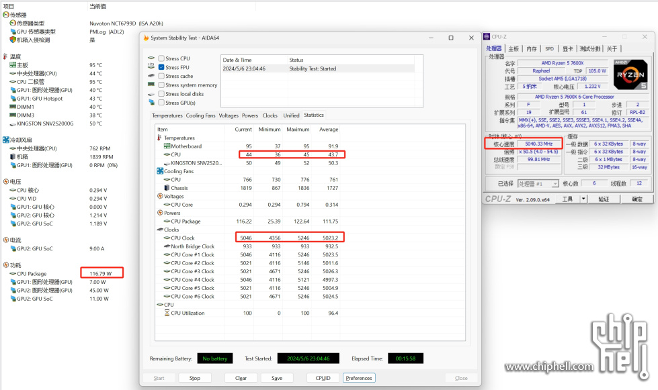Click the temperature group thermometer icon in left tree
658x390 pixels.
click(x=5, y=56)
